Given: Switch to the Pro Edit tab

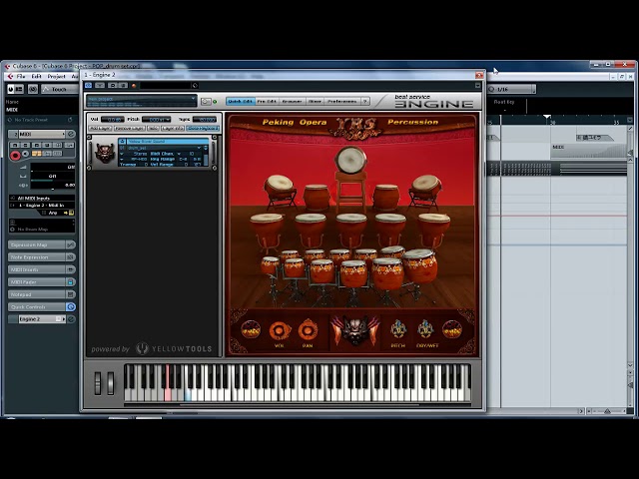Looking at the screenshot, I should tap(267, 101).
